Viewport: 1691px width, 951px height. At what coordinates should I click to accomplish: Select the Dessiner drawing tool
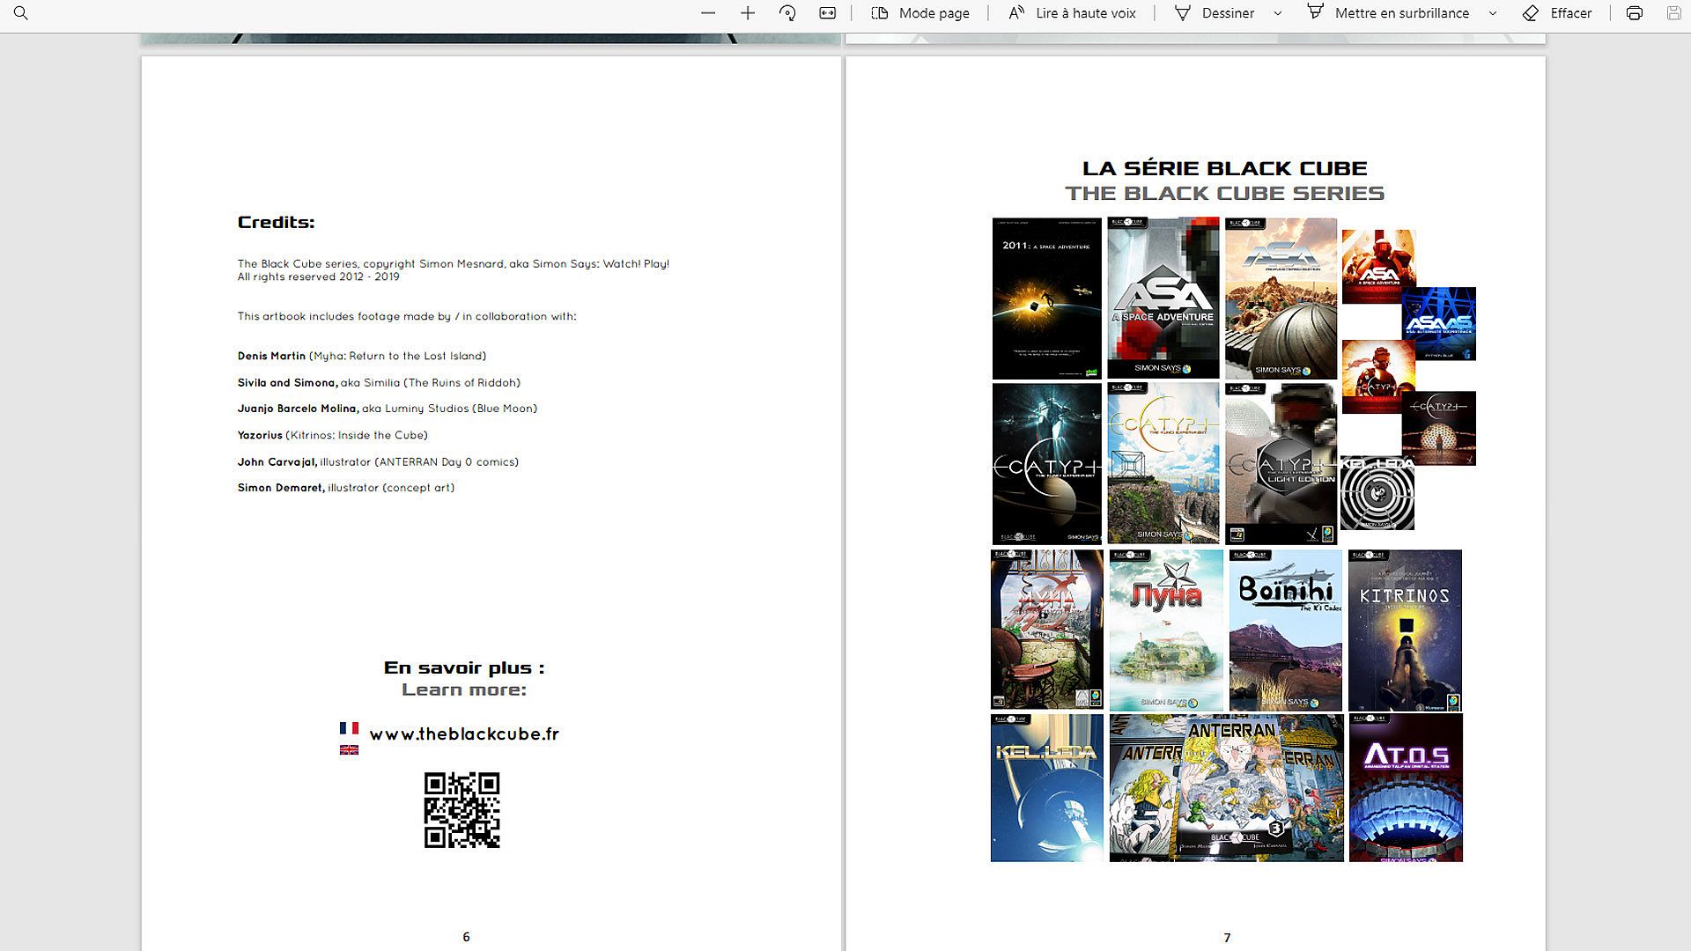coord(1215,13)
